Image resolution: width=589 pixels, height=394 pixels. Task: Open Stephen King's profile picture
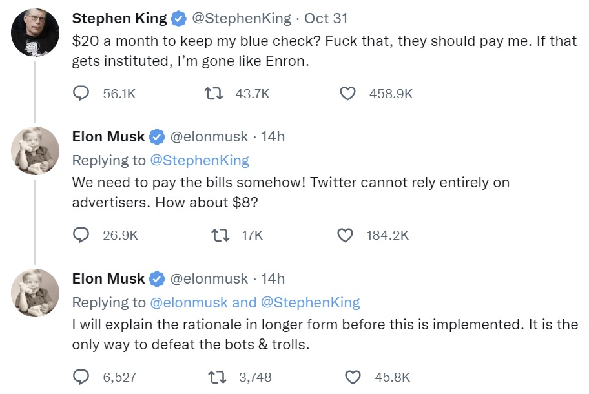point(36,32)
